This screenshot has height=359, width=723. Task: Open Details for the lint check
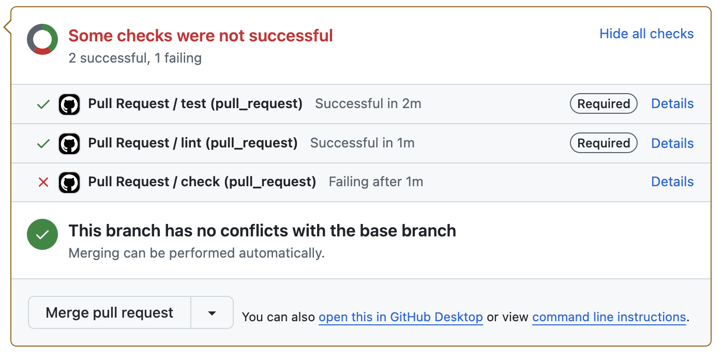672,143
